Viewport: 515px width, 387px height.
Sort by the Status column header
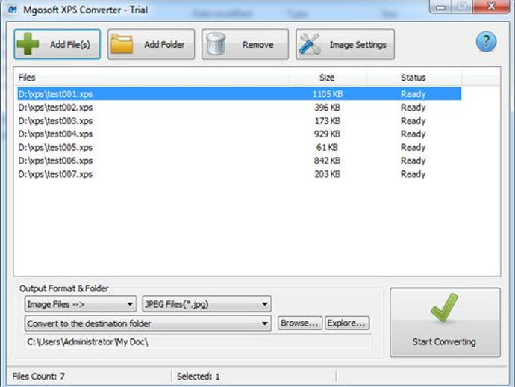point(413,78)
